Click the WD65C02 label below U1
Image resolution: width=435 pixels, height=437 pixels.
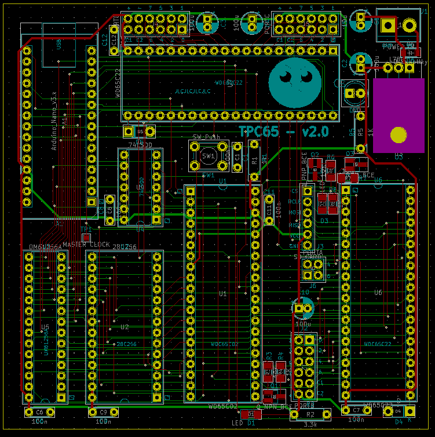point(222,407)
